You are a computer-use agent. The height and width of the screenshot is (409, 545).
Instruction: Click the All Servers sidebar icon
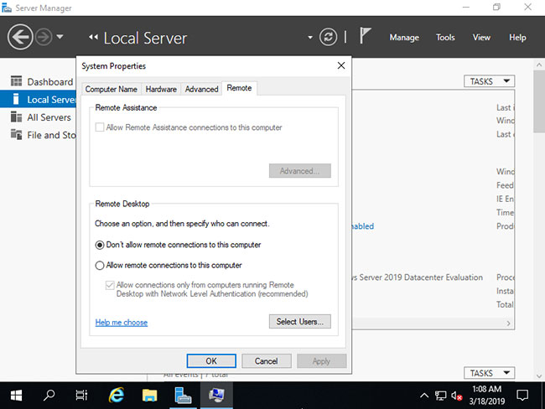coord(16,116)
